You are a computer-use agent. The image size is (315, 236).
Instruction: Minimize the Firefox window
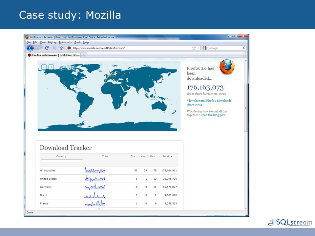[231, 36]
